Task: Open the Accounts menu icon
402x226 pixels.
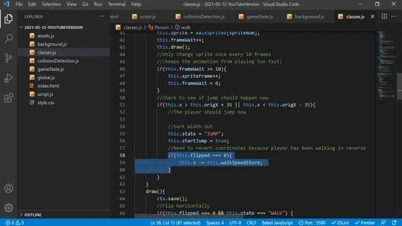Action: [x=8, y=188]
